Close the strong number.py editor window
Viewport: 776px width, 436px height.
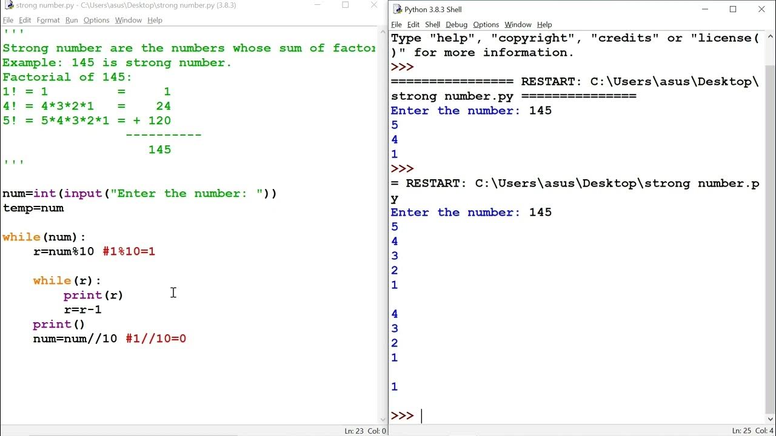pyautogui.click(x=374, y=5)
